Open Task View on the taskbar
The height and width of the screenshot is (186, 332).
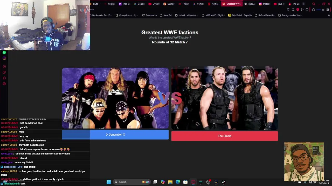pos(155,182)
